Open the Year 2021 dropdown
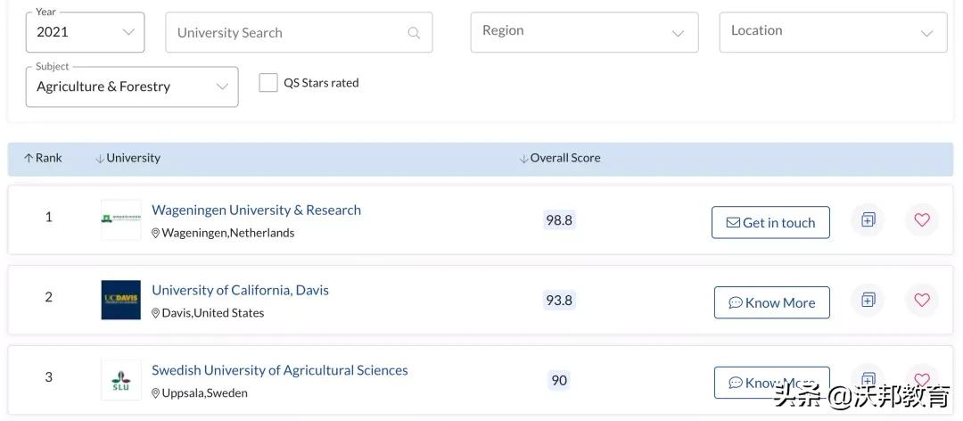 pos(86,32)
